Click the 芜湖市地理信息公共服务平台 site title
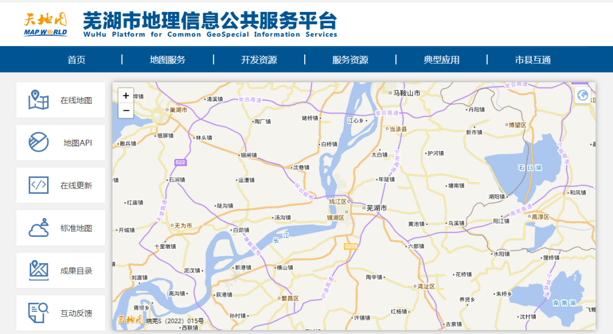 pyautogui.click(x=210, y=22)
